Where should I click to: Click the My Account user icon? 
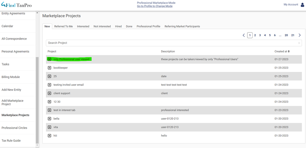302,5
